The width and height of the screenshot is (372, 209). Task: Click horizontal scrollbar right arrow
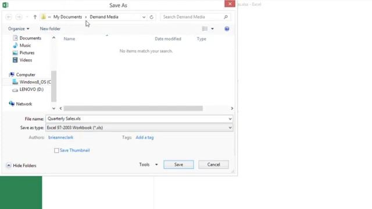tap(232, 109)
